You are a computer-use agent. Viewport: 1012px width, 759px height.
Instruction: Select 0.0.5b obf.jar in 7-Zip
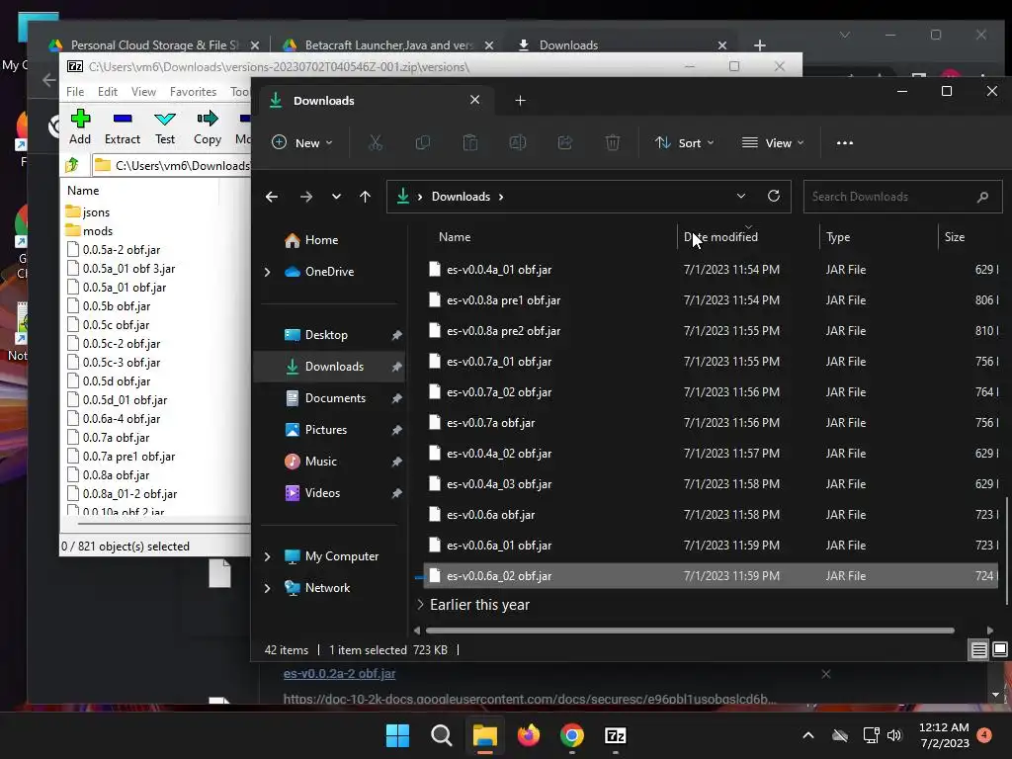(x=117, y=306)
